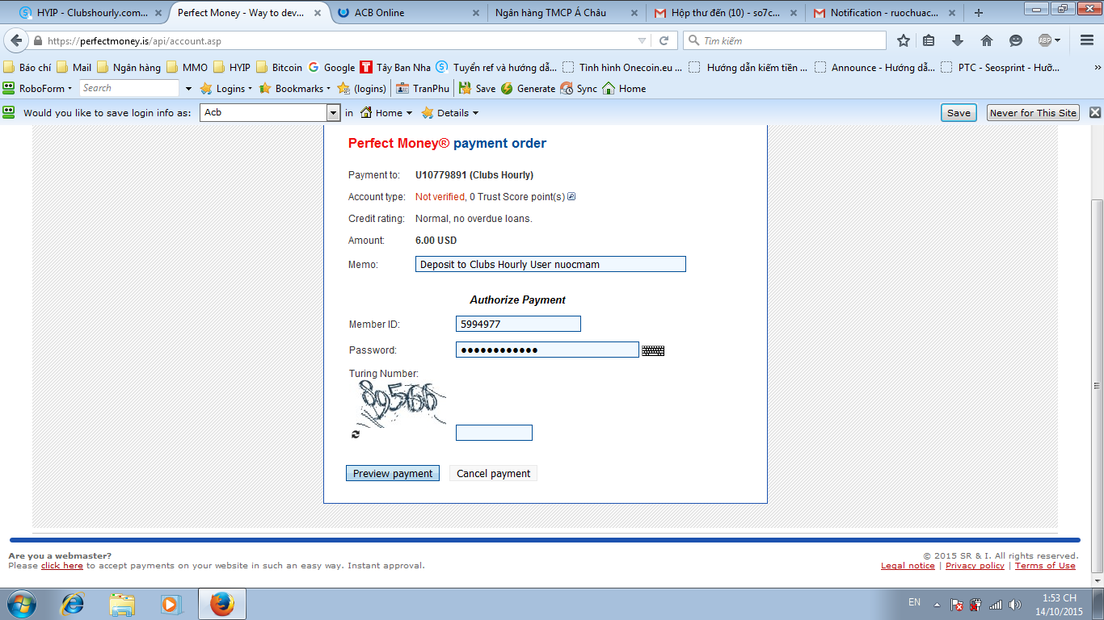Open the URL bar history dropdown arrow

643,40
